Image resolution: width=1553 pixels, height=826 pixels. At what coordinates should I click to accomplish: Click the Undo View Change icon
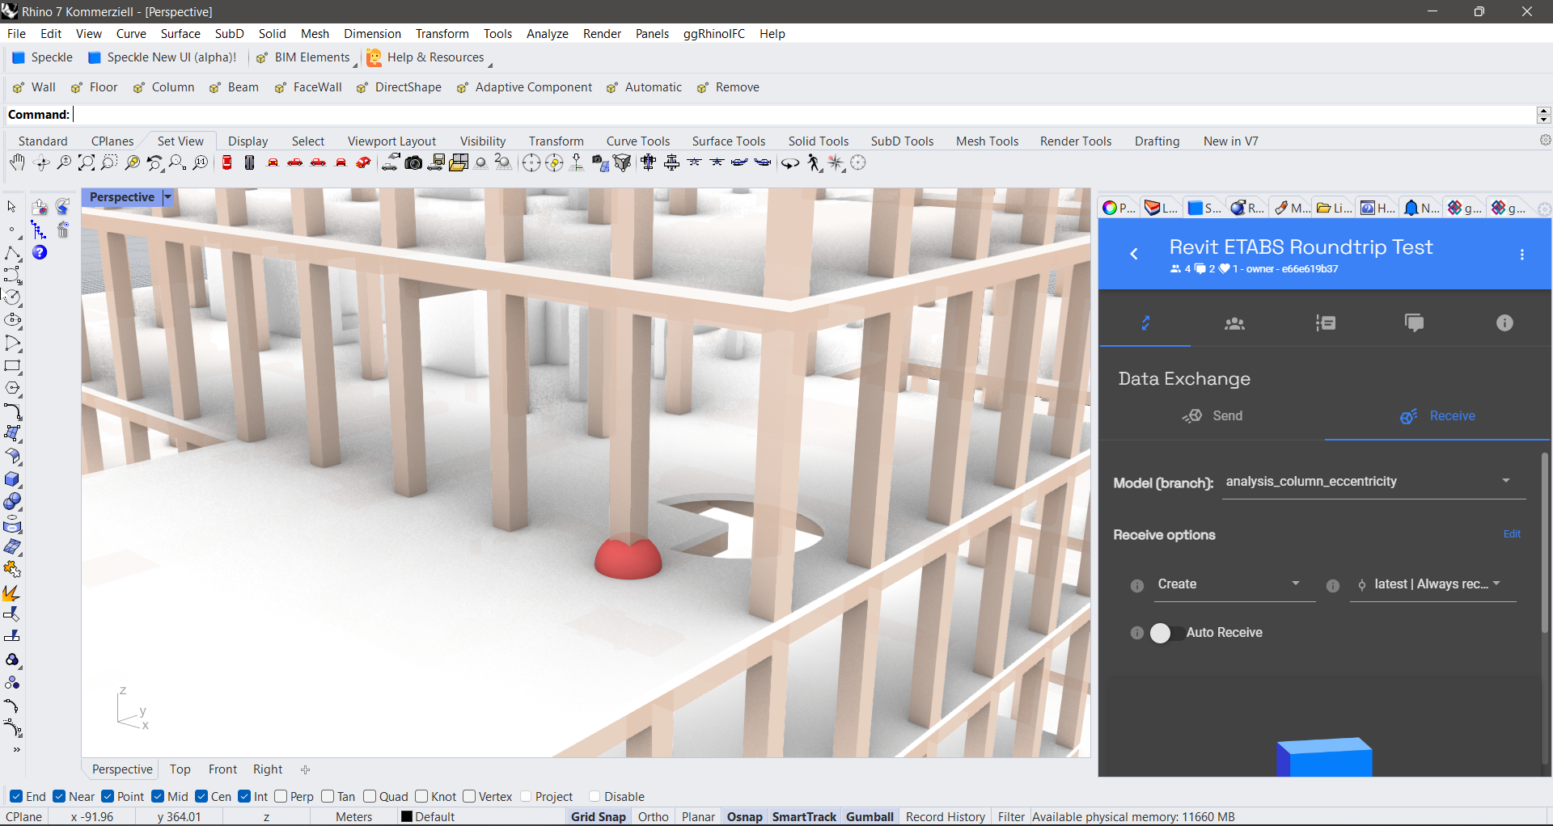[155, 163]
